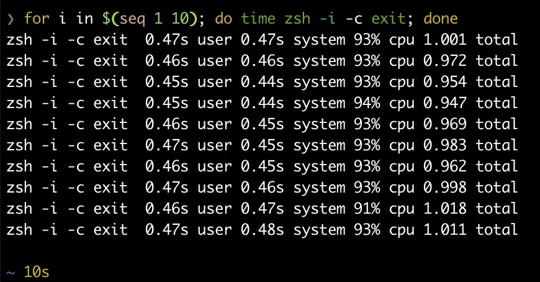
Task: Click the '94% cpu' value
Action: pyautogui.click(x=384, y=104)
